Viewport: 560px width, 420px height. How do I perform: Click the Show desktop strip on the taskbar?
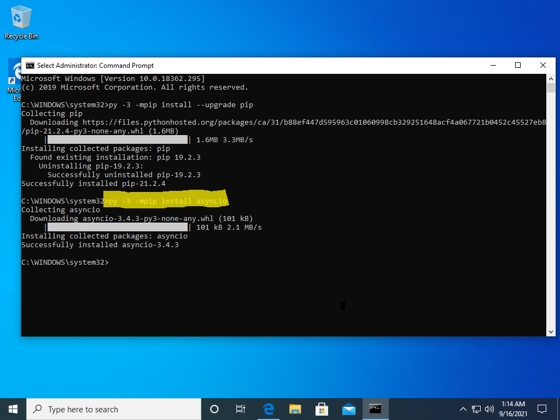pyautogui.click(x=558, y=409)
